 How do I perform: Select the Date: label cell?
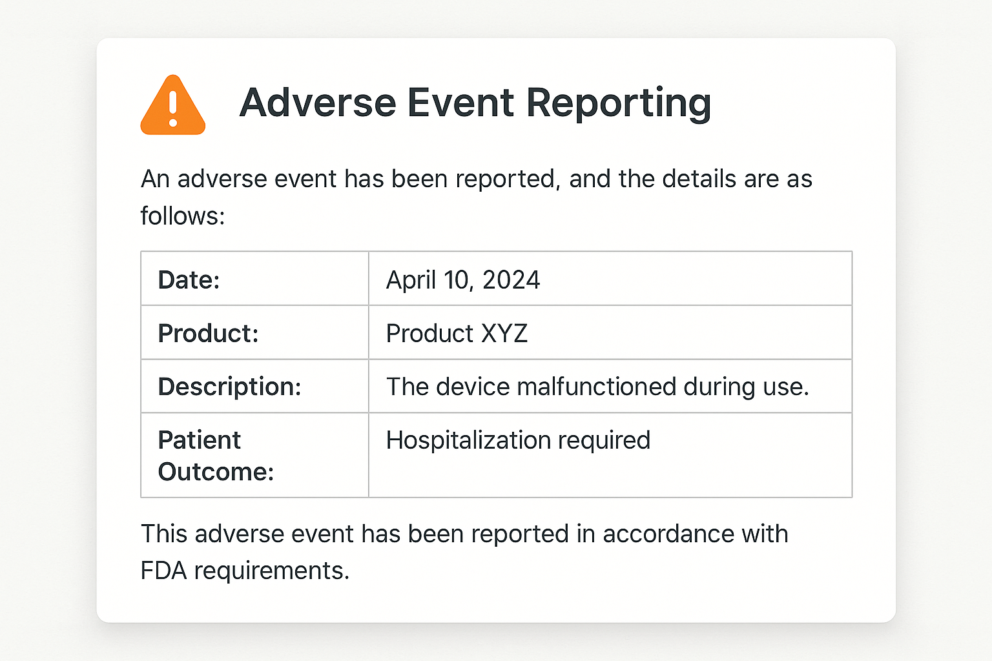pyautogui.click(x=254, y=278)
